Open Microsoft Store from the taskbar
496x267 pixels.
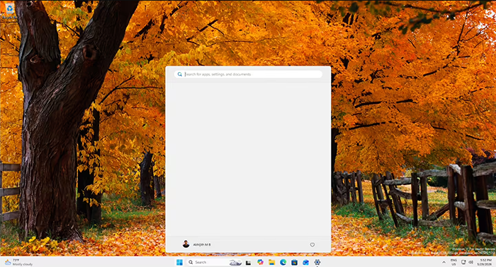click(295, 262)
